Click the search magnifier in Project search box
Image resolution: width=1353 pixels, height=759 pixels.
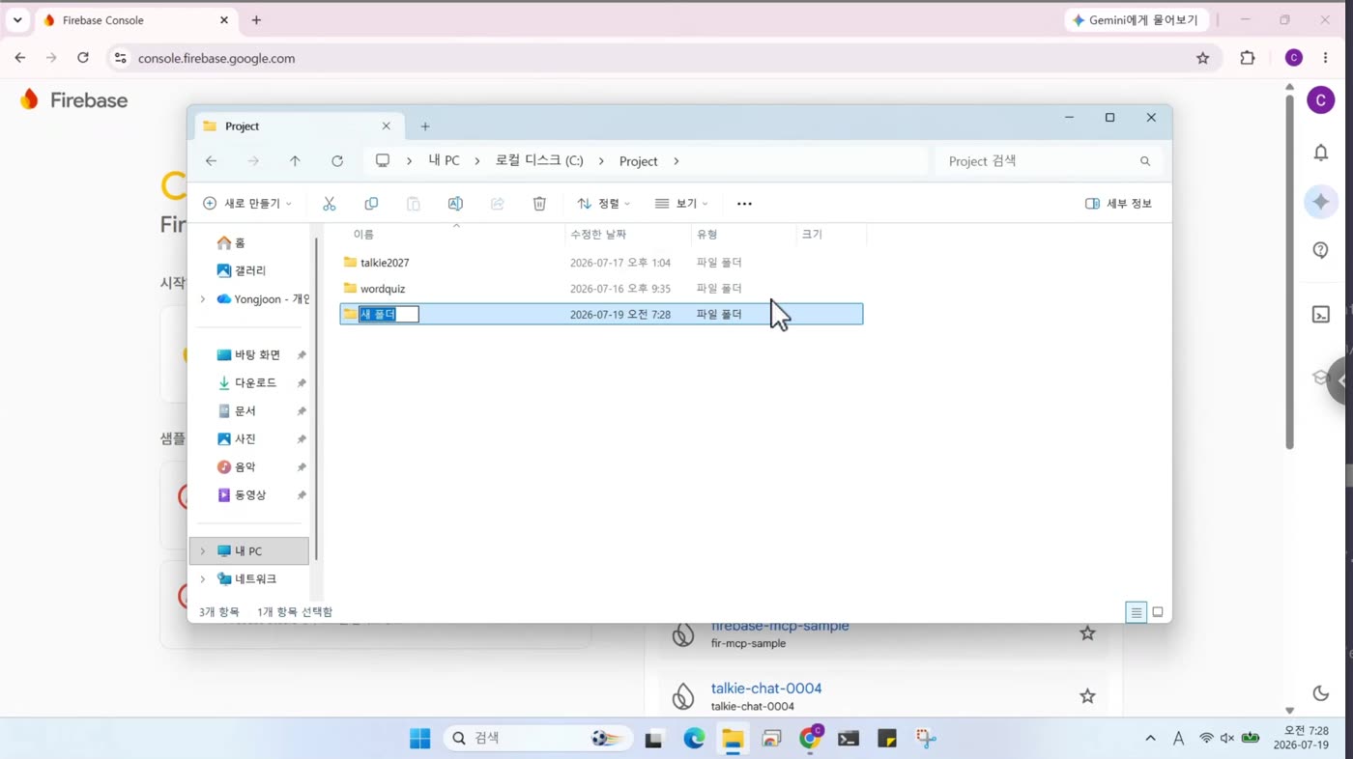(x=1145, y=161)
